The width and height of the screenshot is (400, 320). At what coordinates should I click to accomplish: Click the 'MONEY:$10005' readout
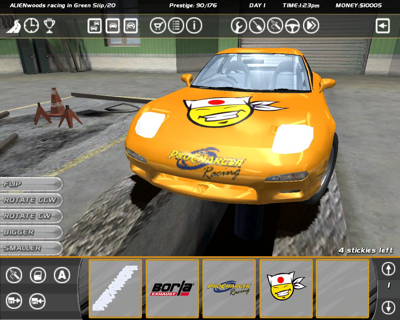(x=358, y=5)
